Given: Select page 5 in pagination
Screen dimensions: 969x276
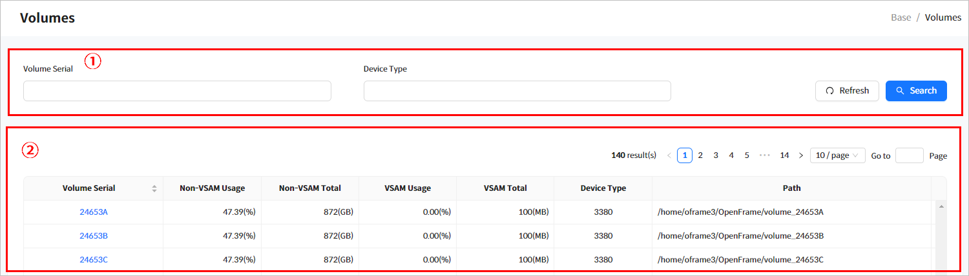Looking at the screenshot, I should click(747, 155).
